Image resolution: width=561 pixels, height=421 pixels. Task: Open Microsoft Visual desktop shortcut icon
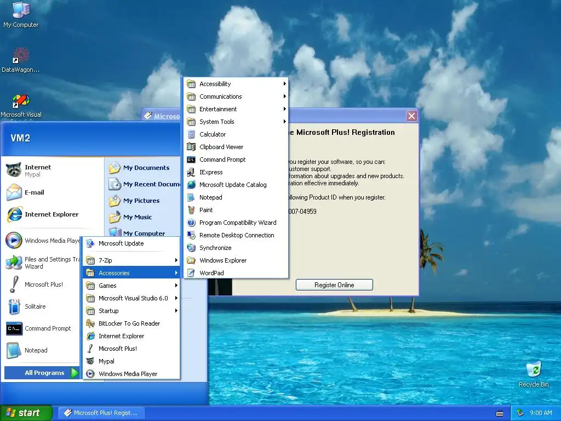21,101
